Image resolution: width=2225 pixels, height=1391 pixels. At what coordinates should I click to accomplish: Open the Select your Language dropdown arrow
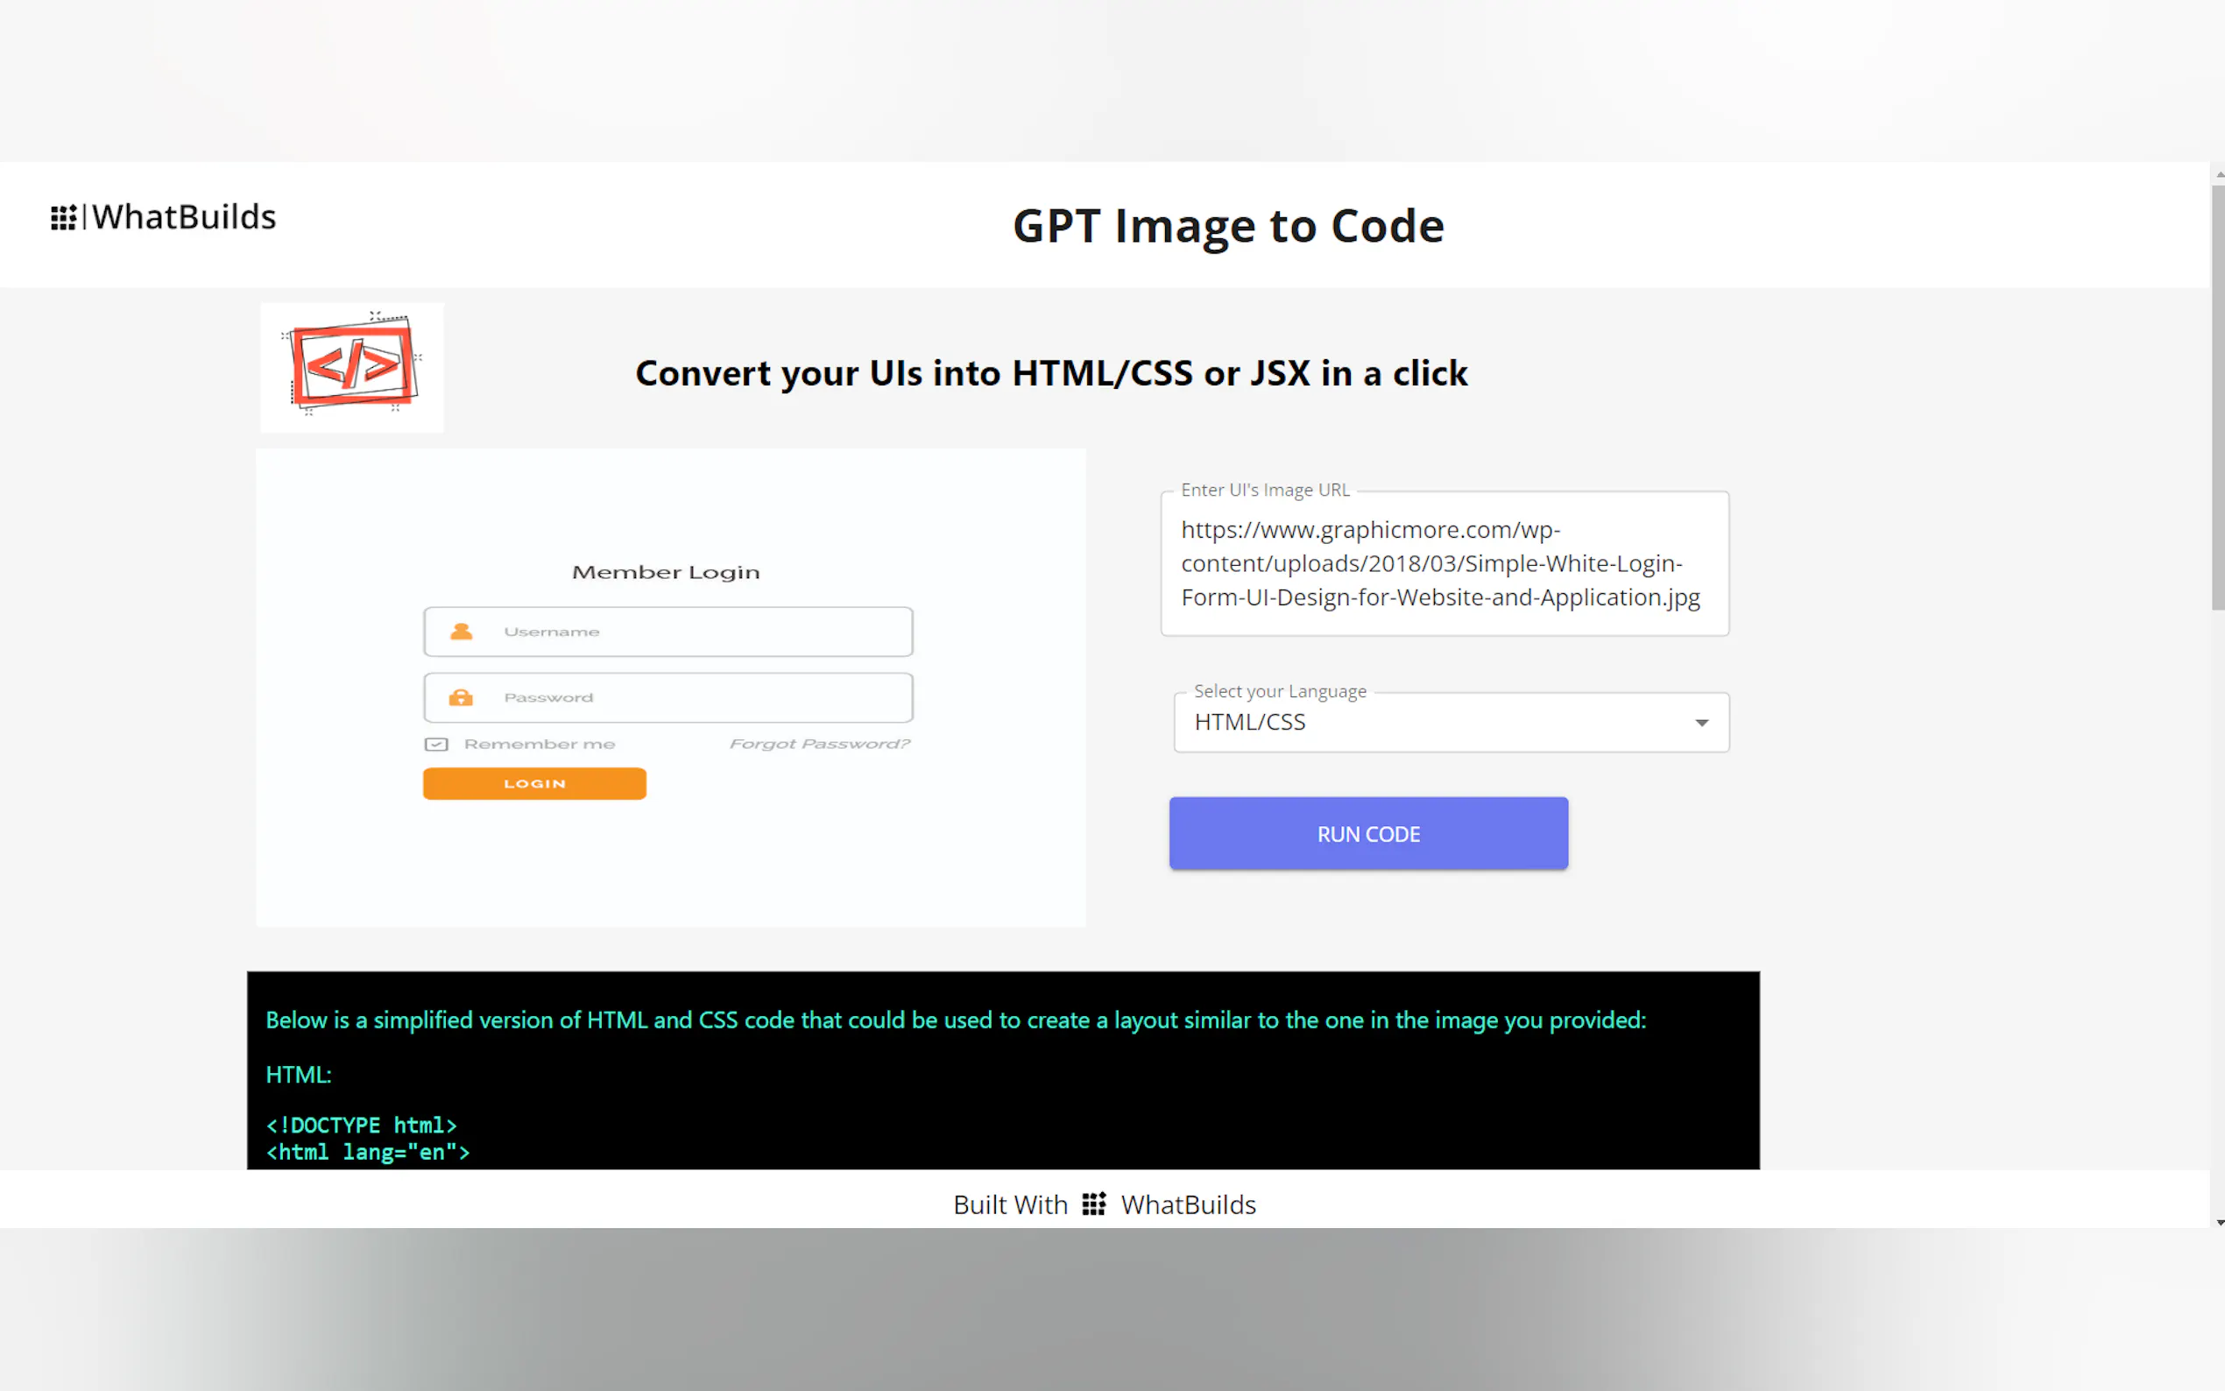tap(1702, 724)
